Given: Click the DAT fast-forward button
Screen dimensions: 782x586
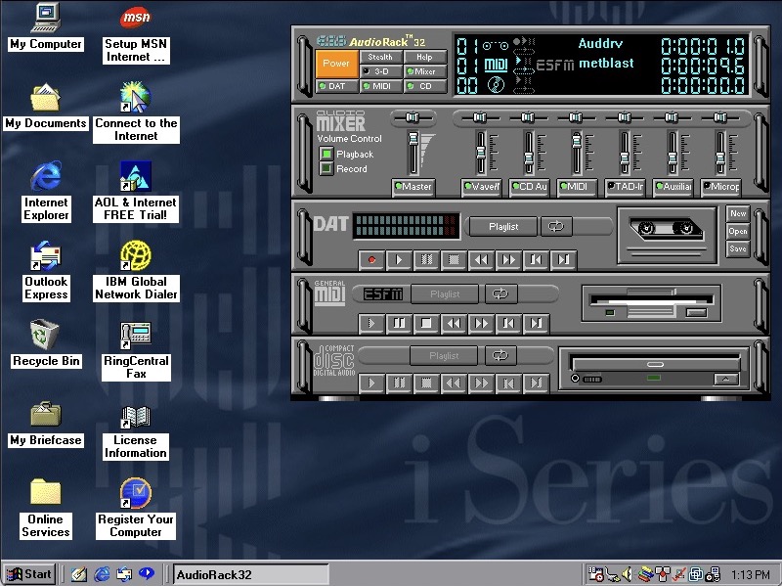Looking at the screenshot, I should pyautogui.click(x=508, y=260).
